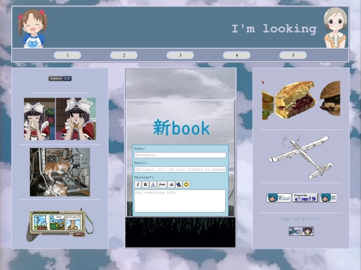Viewport: 361px width, 270px height.
Task: Click the first blue-haired 新book badge
Action: pyautogui.click(x=279, y=198)
